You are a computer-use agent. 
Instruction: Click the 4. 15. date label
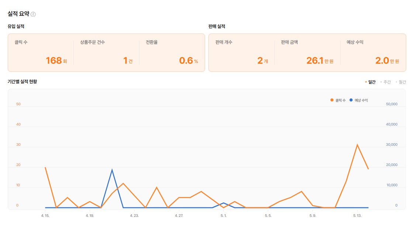[x=45, y=216]
